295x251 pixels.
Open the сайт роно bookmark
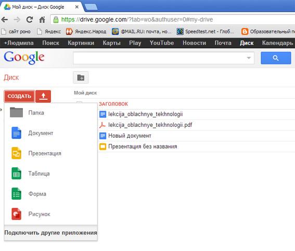pos(16,32)
